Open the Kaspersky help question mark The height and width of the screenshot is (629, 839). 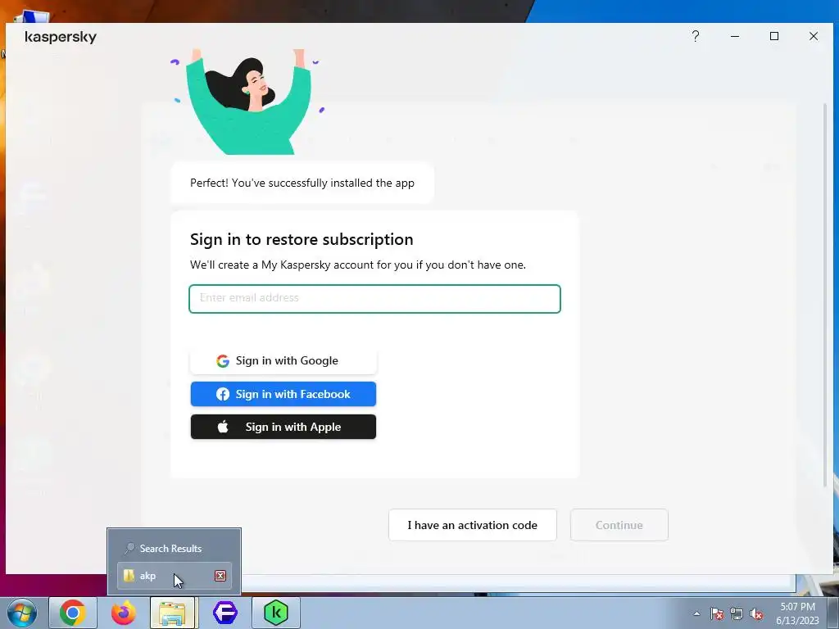[x=695, y=36]
